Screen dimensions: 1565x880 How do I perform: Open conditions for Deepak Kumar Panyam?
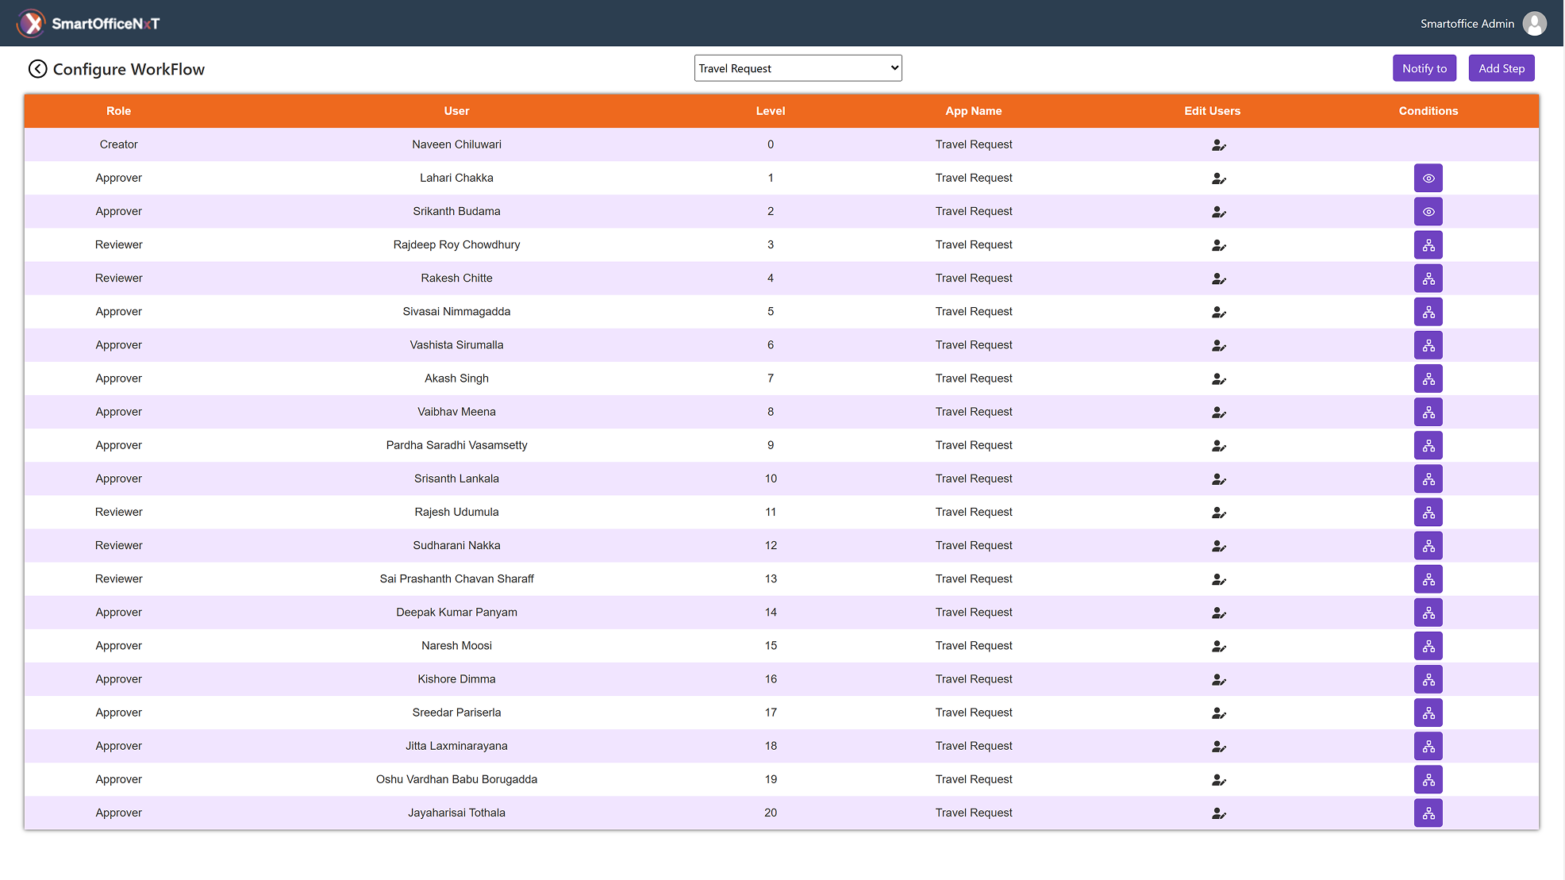coord(1428,613)
